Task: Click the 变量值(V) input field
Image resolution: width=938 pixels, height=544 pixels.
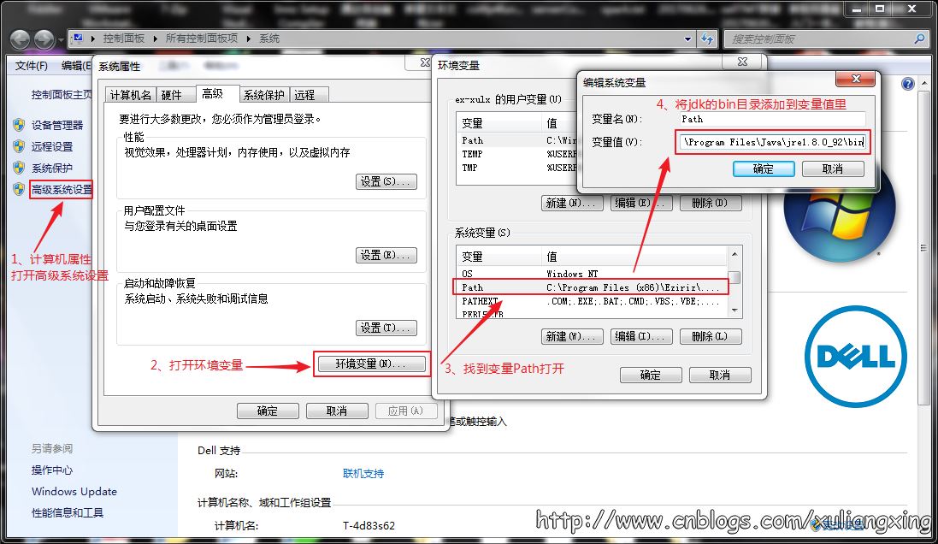Action: pyautogui.click(x=773, y=143)
